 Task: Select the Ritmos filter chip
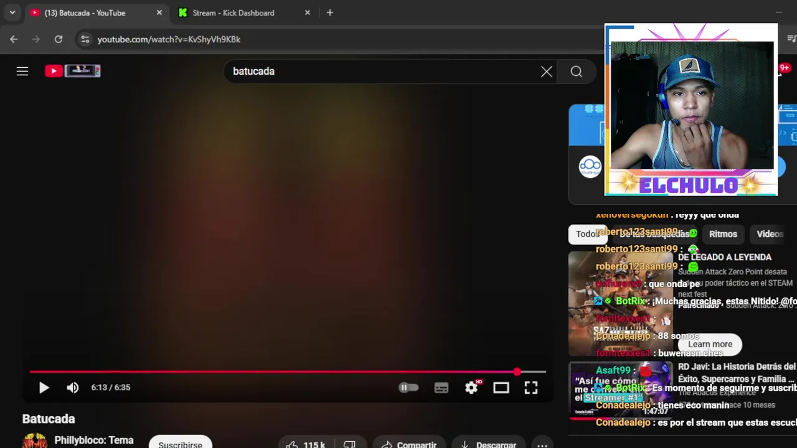tap(723, 234)
